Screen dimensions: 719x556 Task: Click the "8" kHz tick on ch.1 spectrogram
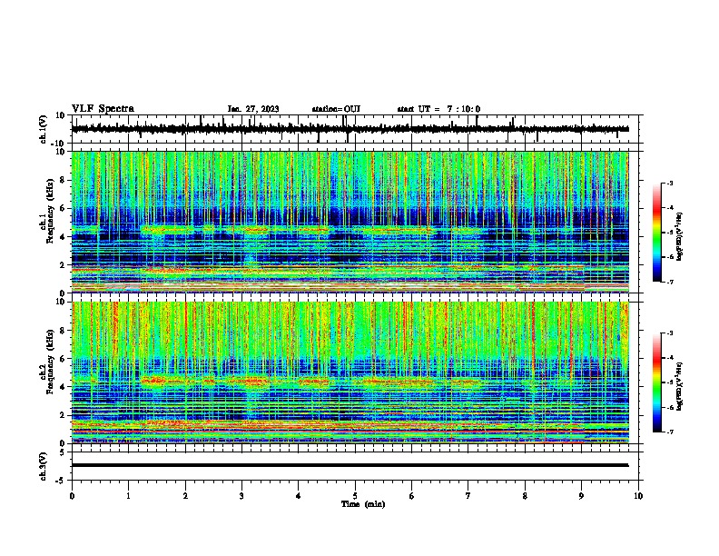click(x=64, y=180)
